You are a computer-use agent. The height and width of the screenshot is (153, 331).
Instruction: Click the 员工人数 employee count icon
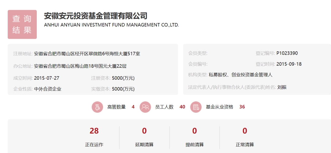(x=145, y=107)
